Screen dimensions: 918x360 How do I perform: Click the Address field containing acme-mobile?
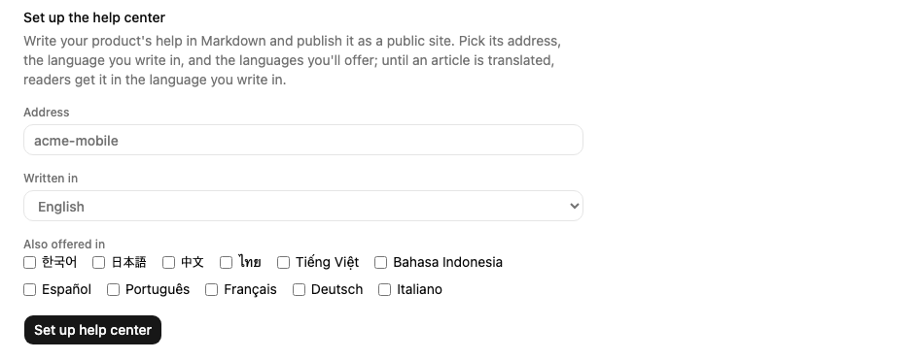tap(303, 141)
